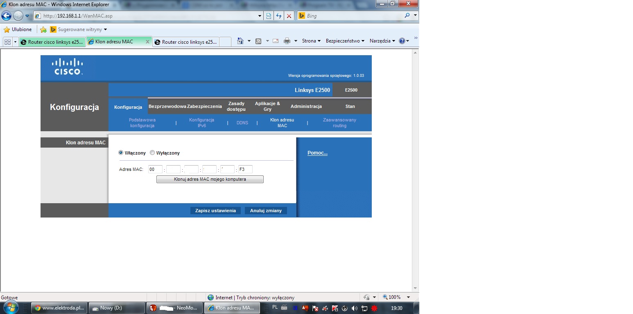The image size is (633, 314).
Task: Click the page vertical scrollbar down arrow
Action: point(415,288)
